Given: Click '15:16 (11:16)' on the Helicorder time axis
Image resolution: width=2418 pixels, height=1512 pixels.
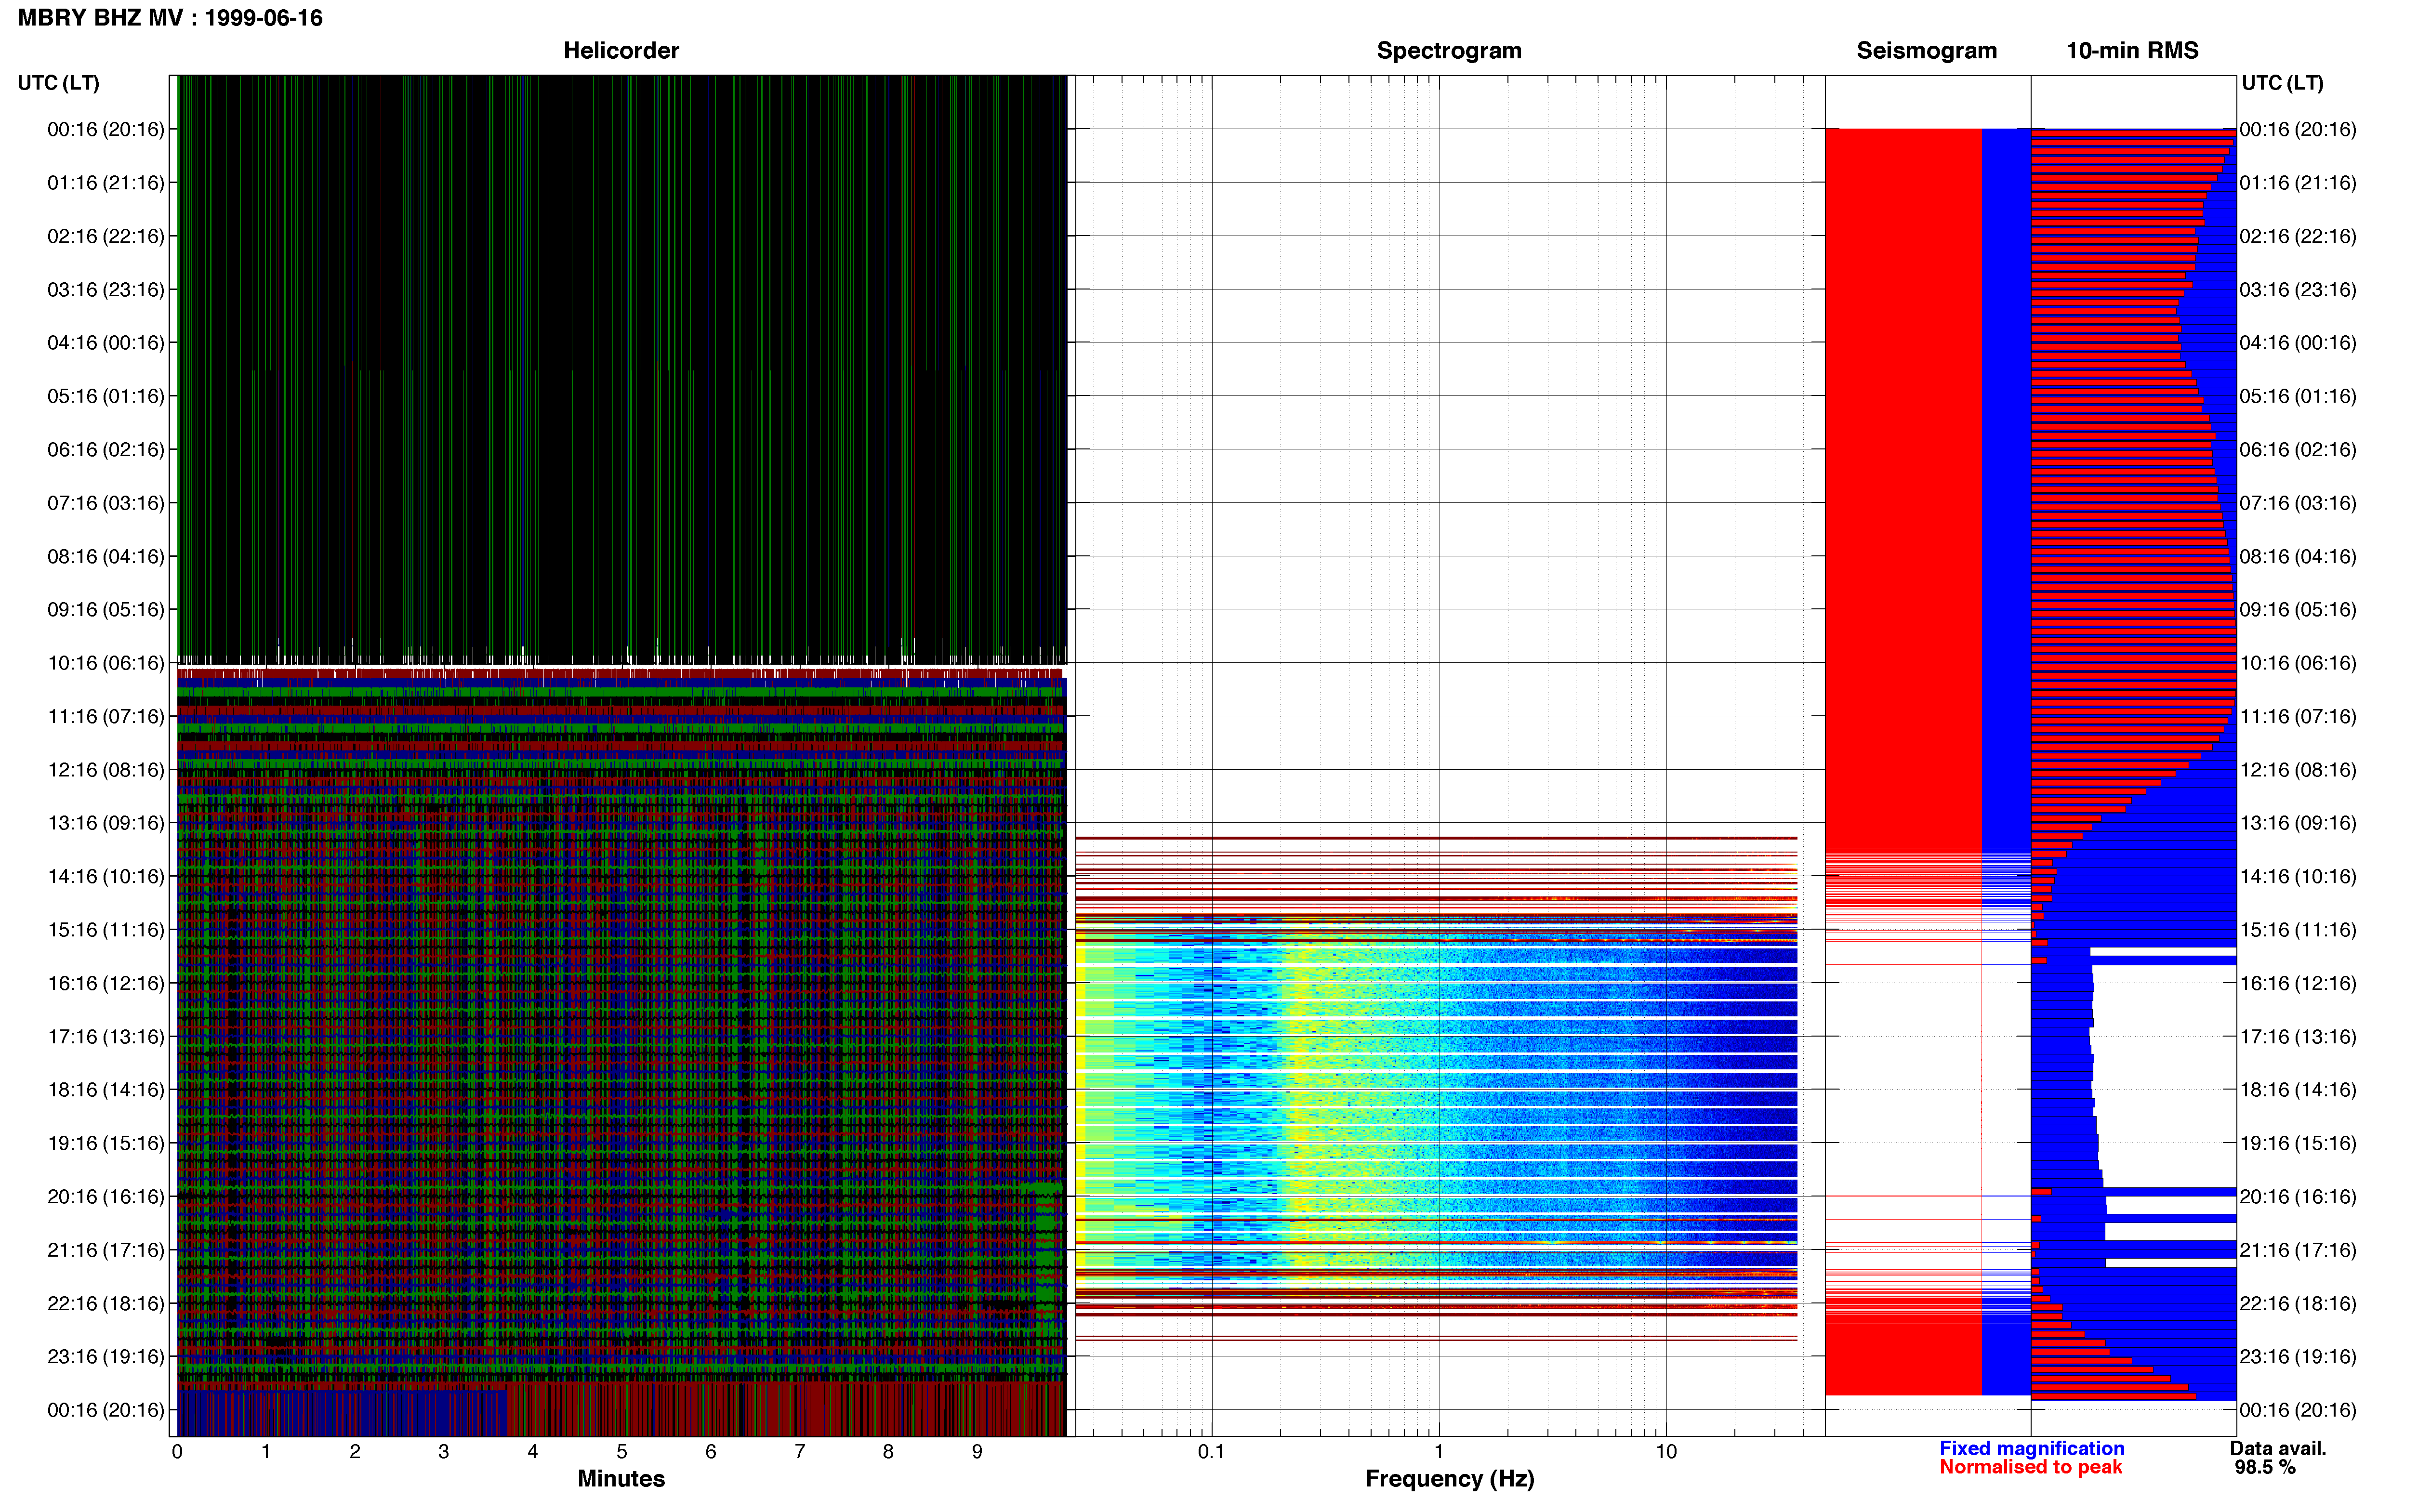Looking at the screenshot, I should tap(106, 929).
